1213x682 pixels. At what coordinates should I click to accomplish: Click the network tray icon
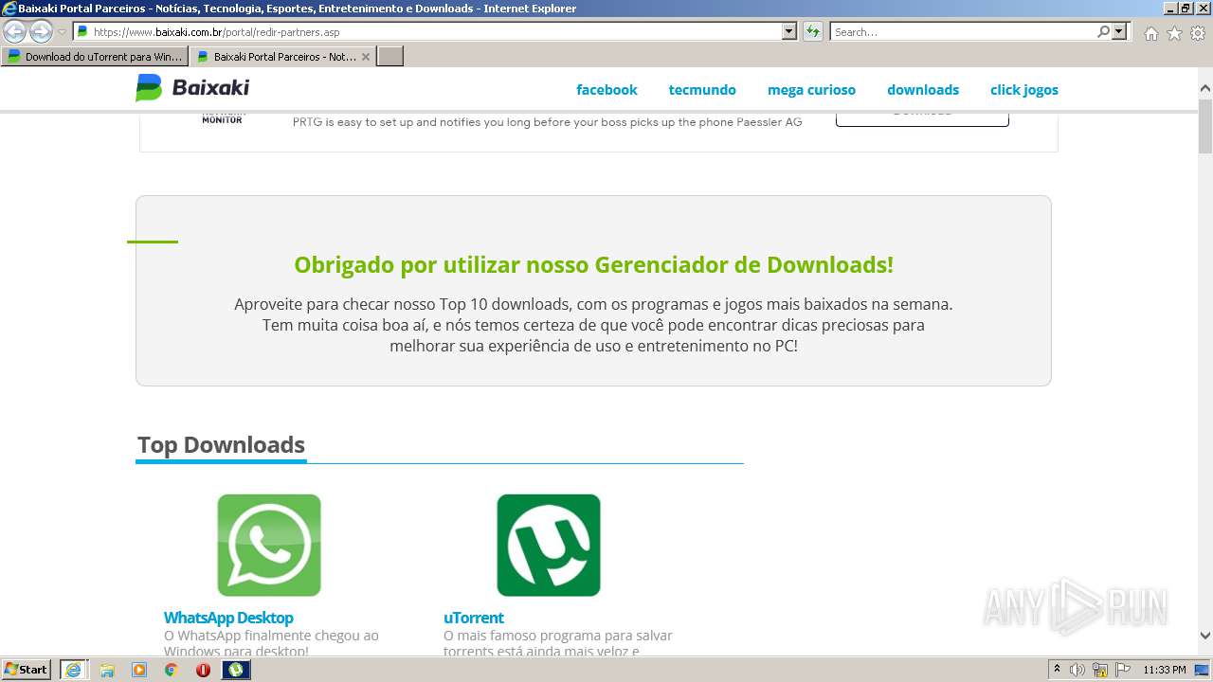tap(1100, 670)
